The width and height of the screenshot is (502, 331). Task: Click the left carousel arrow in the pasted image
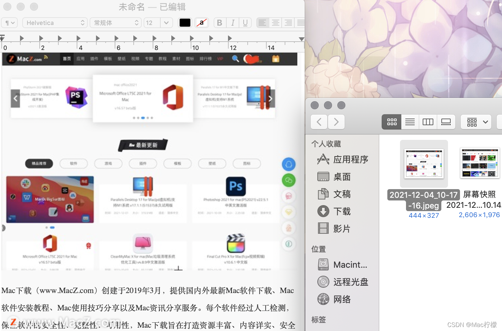tap(15, 99)
